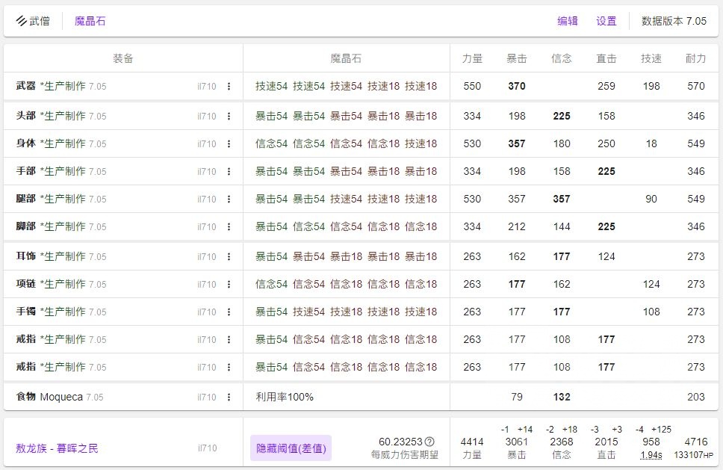Open the three-dot menu for 身体 row

pyautogui.click(x=229, y=144)
